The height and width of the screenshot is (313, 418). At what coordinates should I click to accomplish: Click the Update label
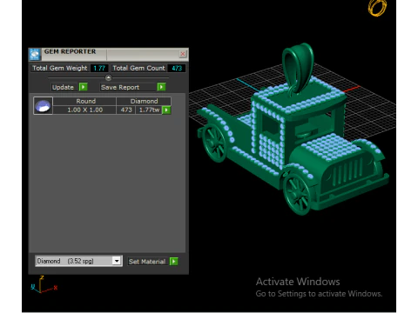pyautogui.click(x=63, y=87)
